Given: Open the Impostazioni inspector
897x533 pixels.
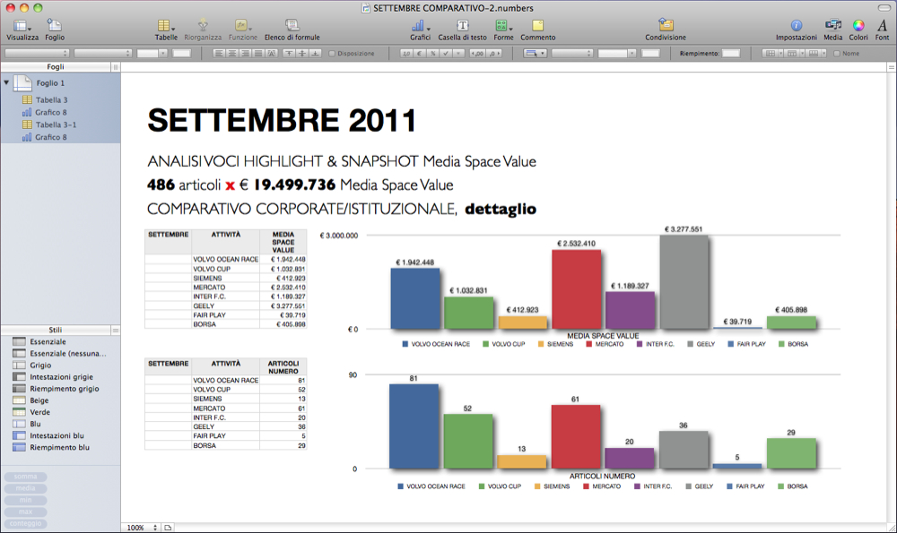Looking at the screenshot, I should [x=796, y=26].
